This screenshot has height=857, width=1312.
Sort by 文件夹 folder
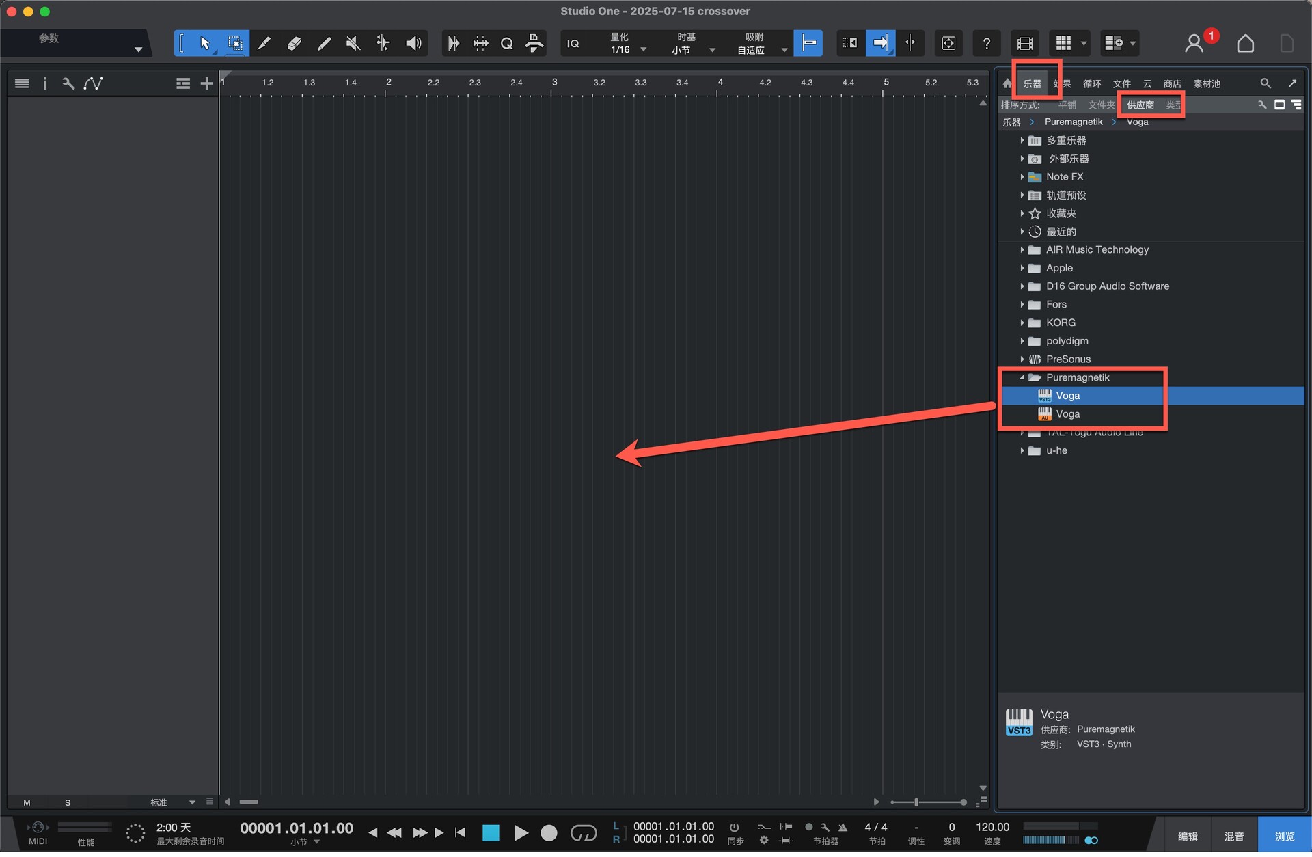[x=1100, y=105]
